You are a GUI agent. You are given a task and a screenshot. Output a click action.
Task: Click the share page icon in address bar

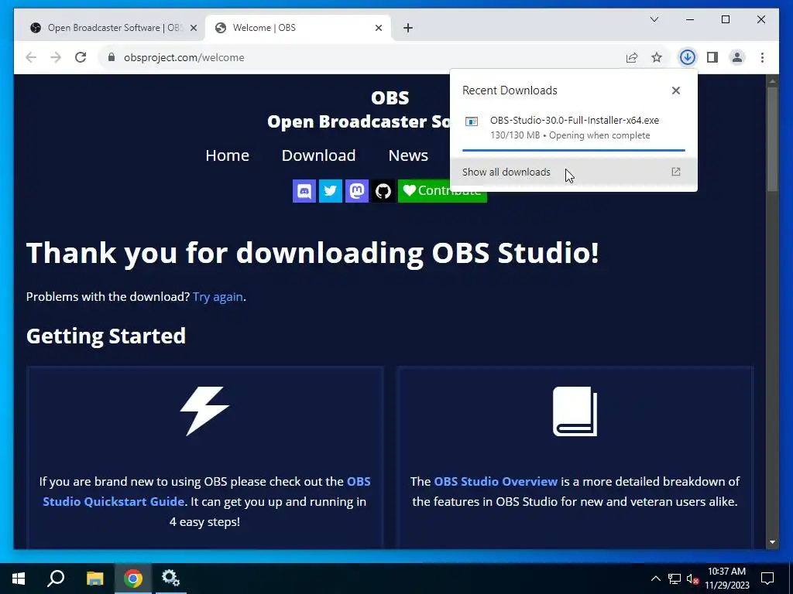[632, 57]
